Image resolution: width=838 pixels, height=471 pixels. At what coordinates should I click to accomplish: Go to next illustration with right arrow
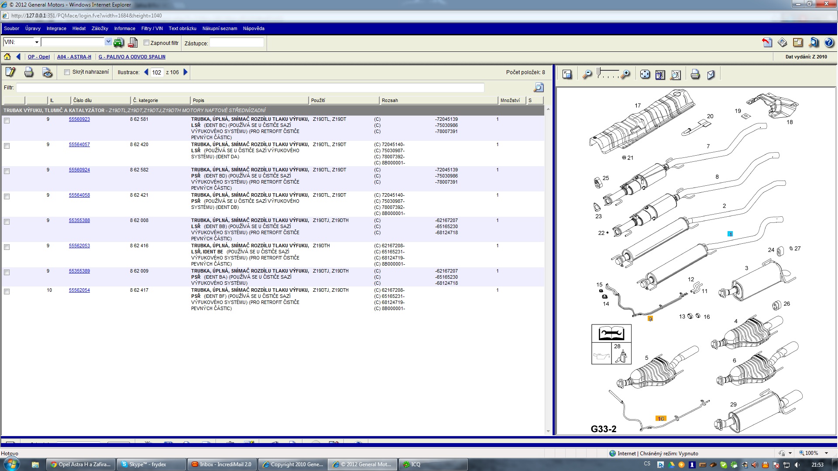185,72
